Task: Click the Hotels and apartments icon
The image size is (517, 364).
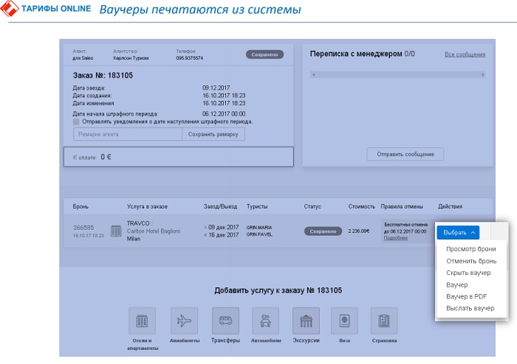Action: point(142,321)
